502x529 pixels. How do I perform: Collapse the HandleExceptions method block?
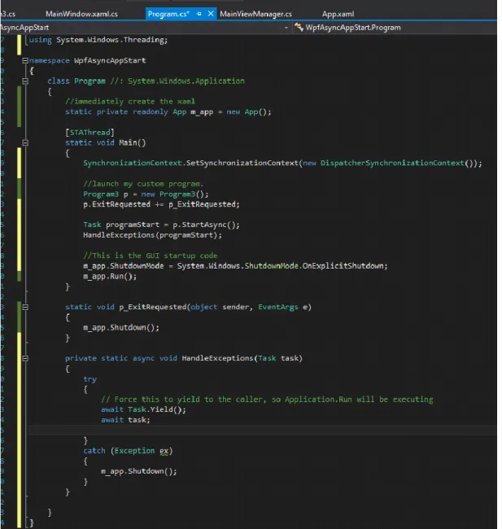tap(25, 358)
